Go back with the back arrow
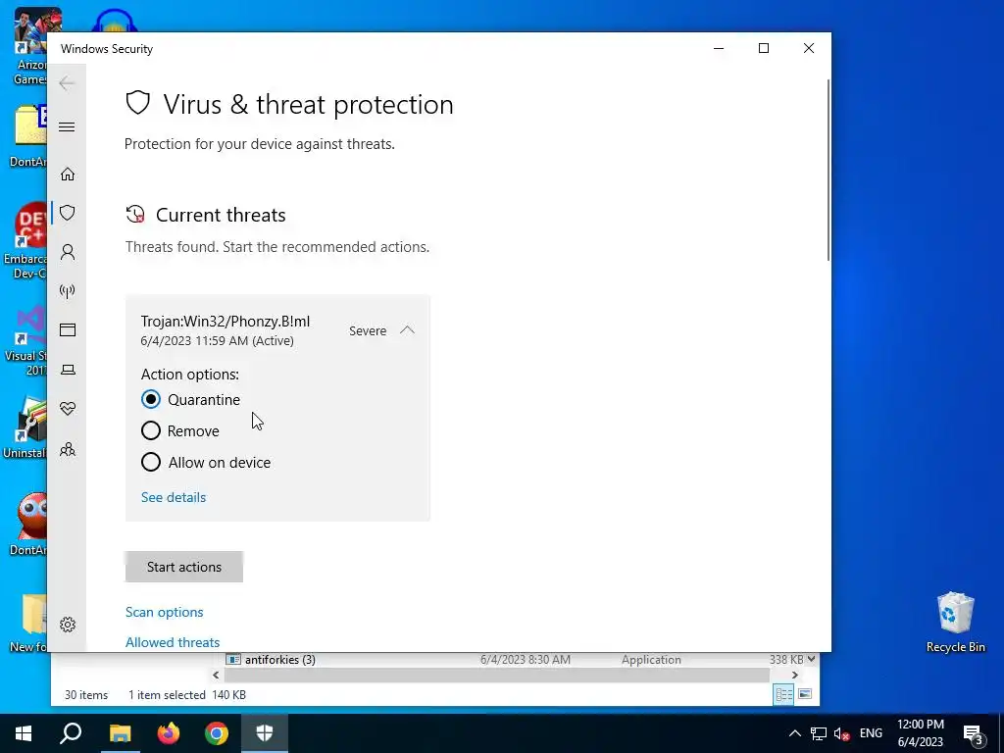 click(x=67, y=82)
